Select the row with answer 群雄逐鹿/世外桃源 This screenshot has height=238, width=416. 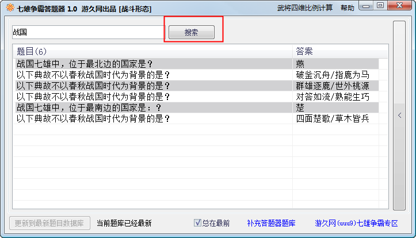tap(197, 86)
